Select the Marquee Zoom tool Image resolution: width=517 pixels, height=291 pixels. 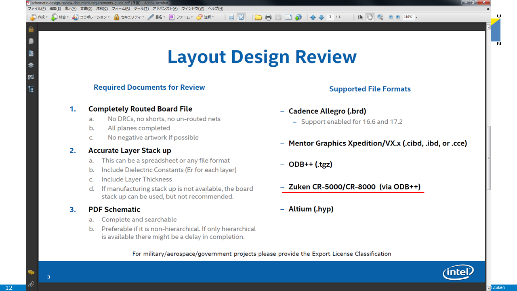(380, 17)
